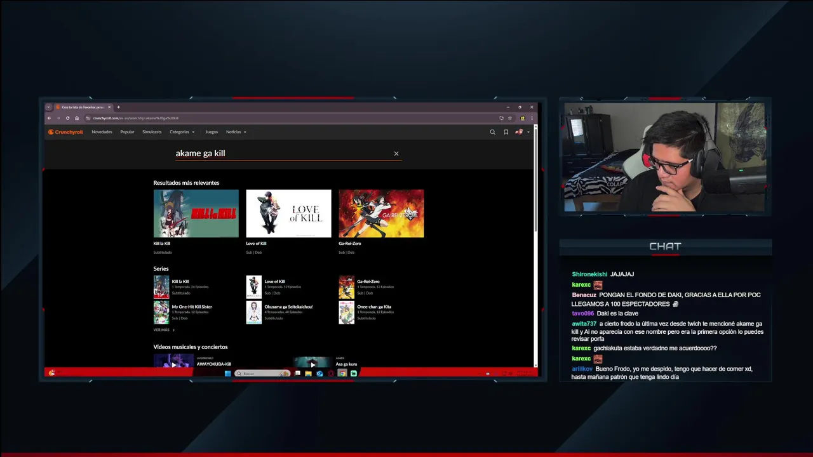
Task: Click the AWAYOKUBA-Kill video title
Action: coord(214,364)
